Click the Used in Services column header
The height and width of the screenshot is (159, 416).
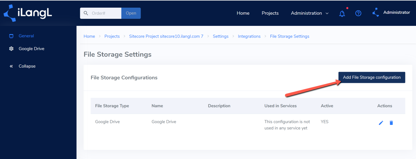[x=280, y=106]
